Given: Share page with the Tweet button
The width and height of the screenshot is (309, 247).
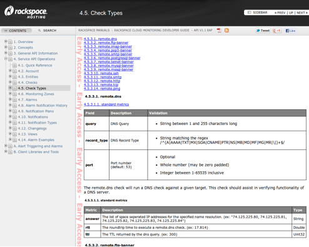Looking at the screenshot, I should tap(263, 31).
